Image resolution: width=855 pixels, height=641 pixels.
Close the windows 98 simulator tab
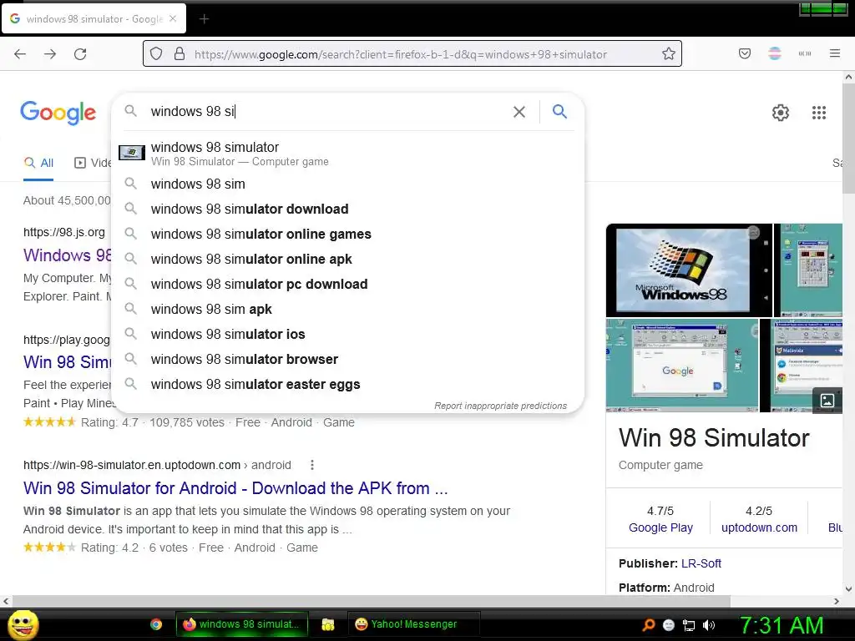(173, 18)
